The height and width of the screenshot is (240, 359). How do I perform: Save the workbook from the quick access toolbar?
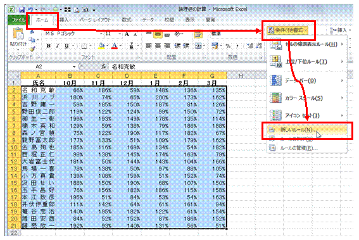(x=22, y=9)
